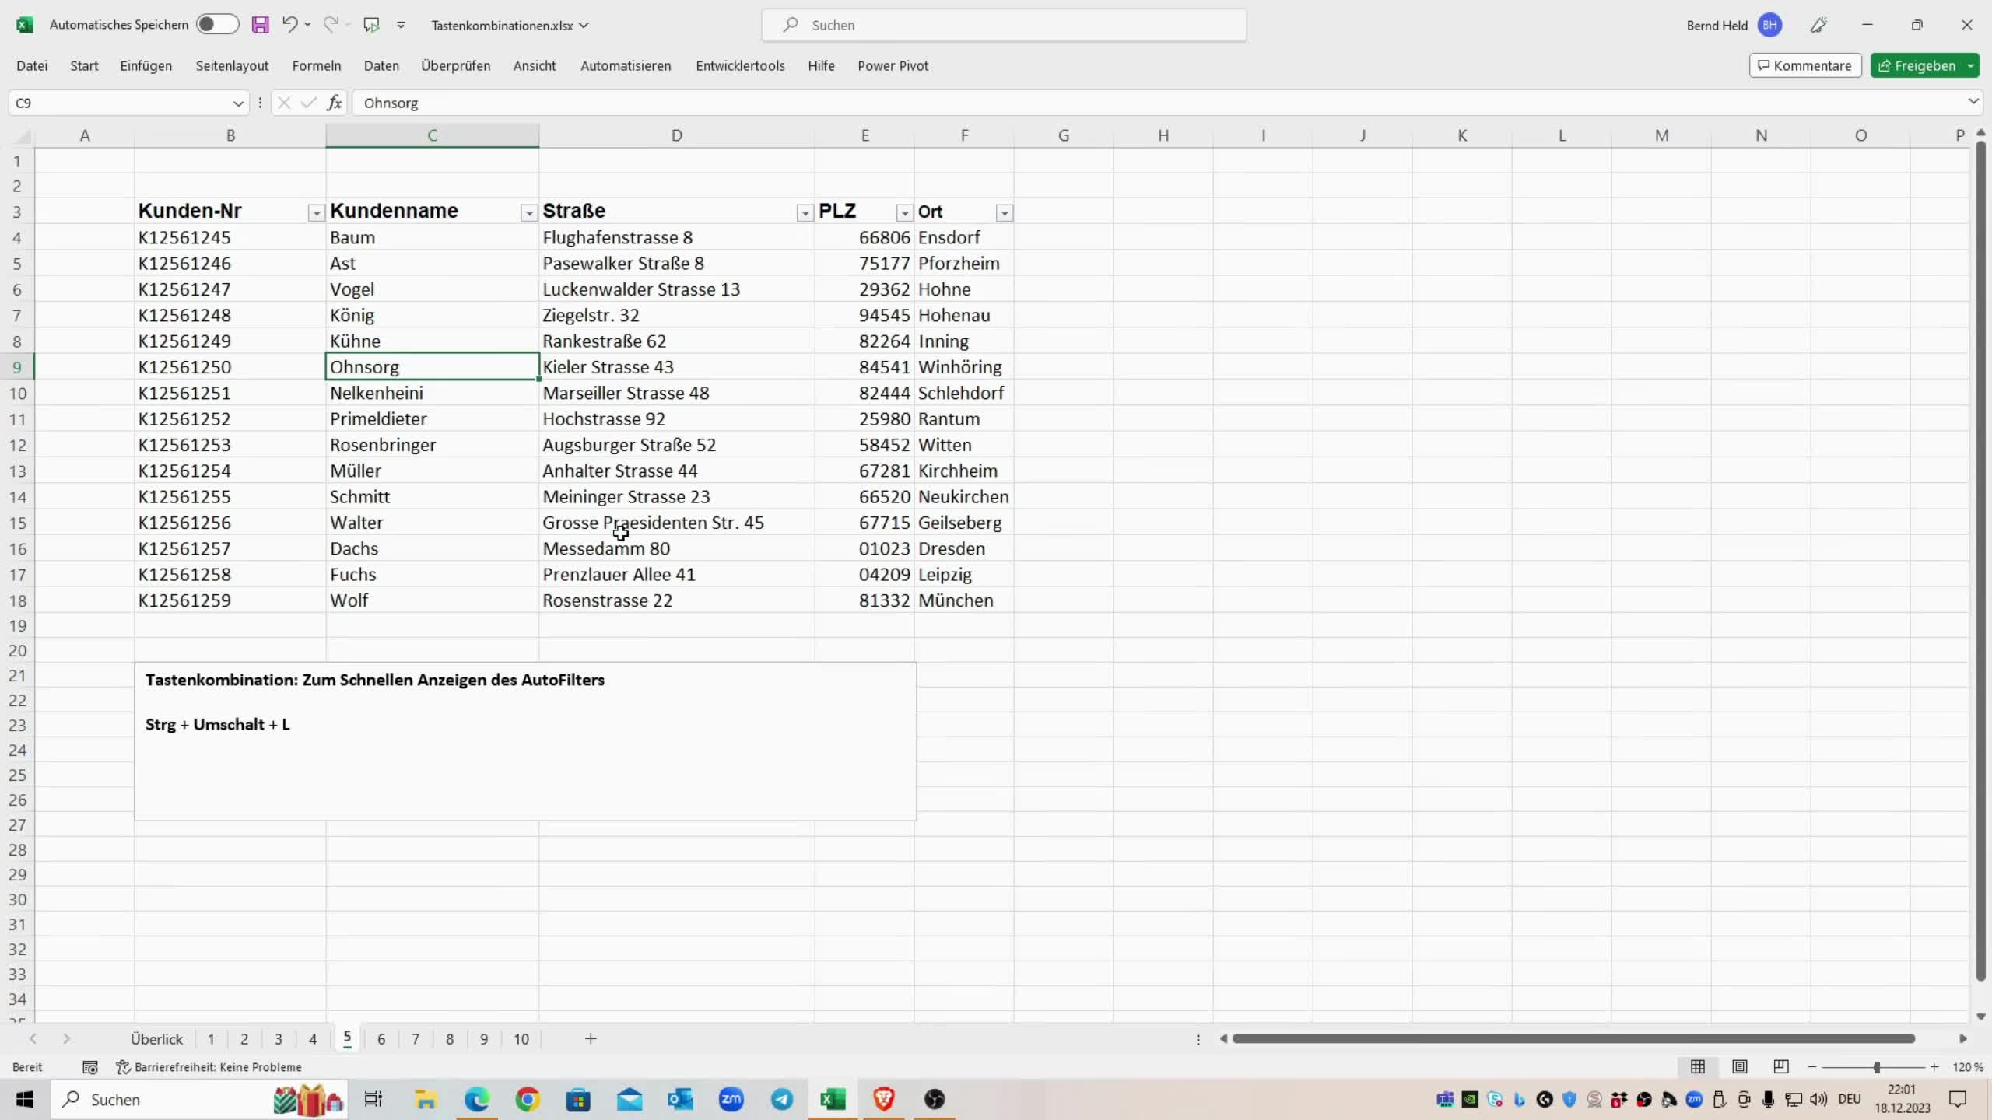This screenshot has height=1120, width=1992.
Task: Confirm the cell entry with the checkmark icon
Action: point(308,102)
